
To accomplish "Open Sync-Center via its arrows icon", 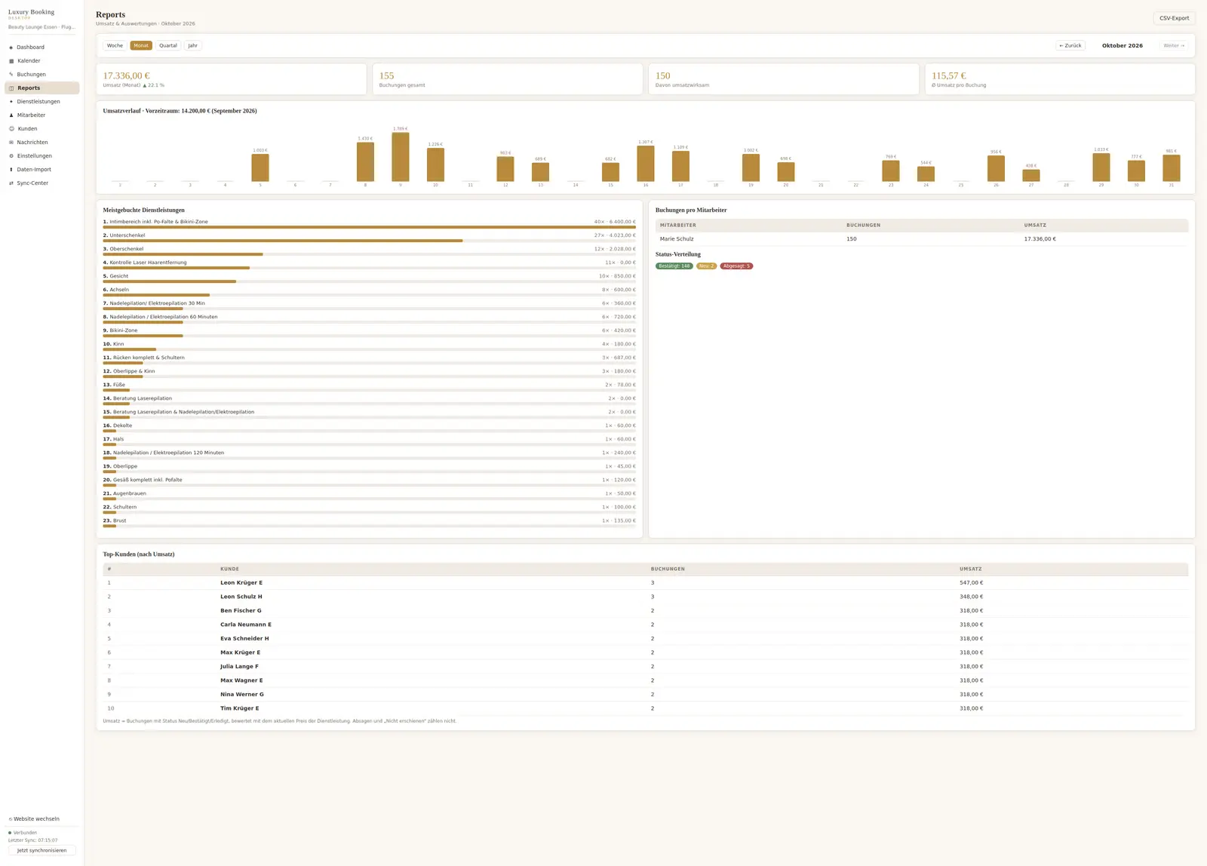I will click(11, 183).
